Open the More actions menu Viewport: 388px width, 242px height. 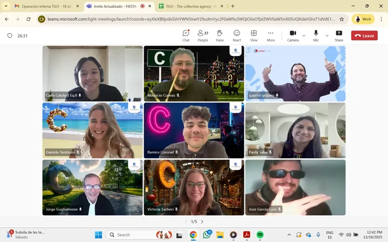tap(270, 35)
